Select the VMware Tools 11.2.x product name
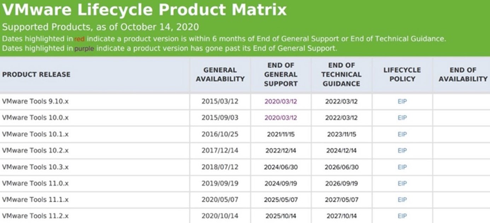Viewport: 490px width, 223px height. 35,216
